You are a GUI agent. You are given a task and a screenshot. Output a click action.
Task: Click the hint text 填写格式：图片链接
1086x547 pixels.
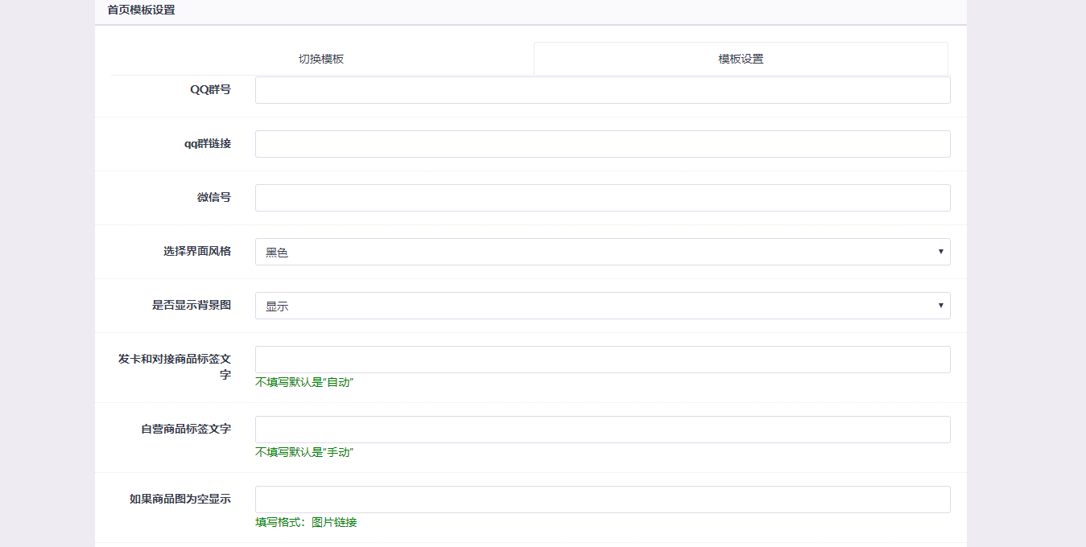click(x=306, y=522)
